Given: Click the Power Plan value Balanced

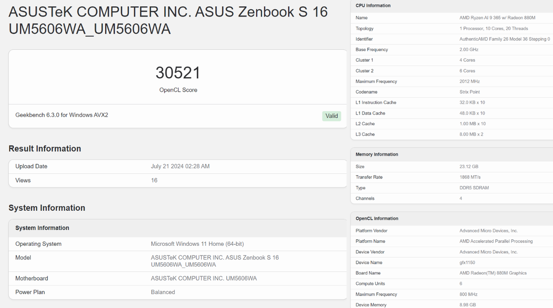Looking at the screenshot, I should click(x=163, y=292).
